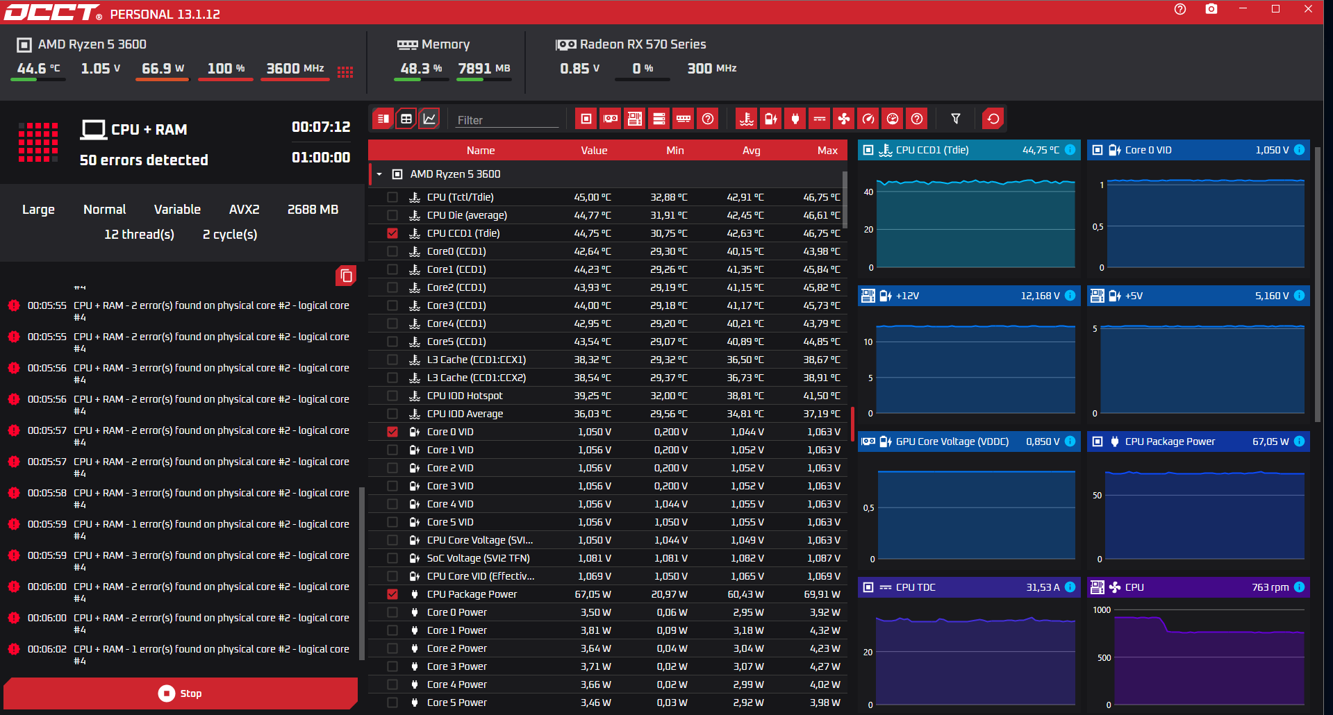Check the Core0 (CCD1) temperature checkbox
The image size is (1333, 715).
coord(392,251)
